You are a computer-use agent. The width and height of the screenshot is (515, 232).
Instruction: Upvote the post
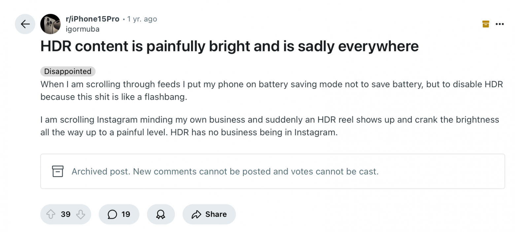click(x=51, y=215)
